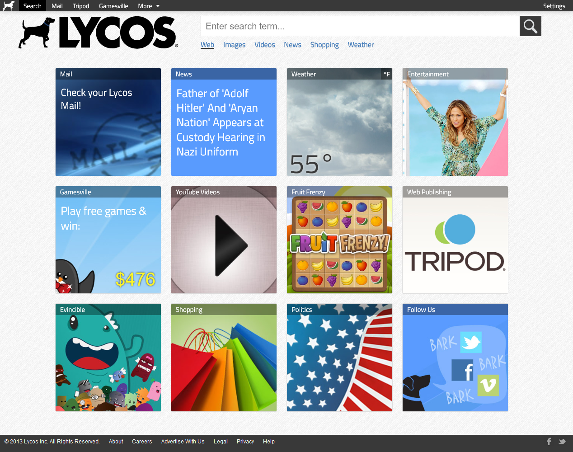Click the Legal footer link

tap(221, 442)
